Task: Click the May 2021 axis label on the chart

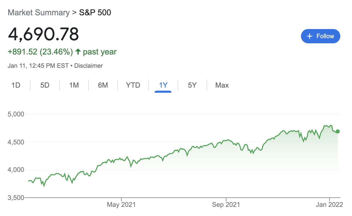Action: pos(121,204)
